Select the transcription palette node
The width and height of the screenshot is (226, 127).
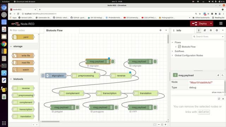tap(23, 109)
